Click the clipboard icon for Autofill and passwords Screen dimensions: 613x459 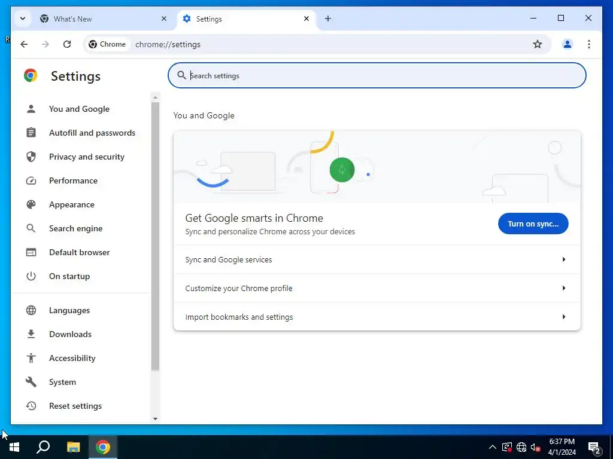click(31, 133)
